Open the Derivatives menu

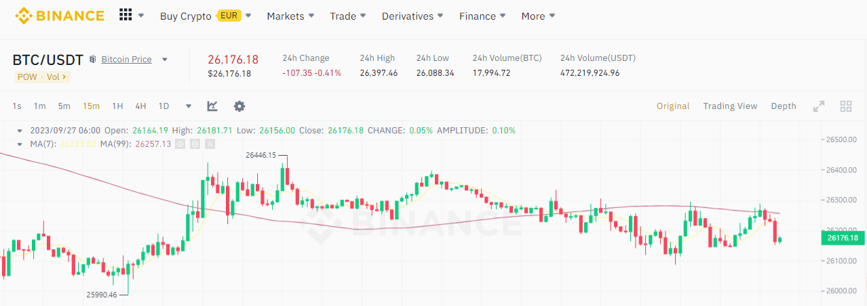[x=412, y=16]
